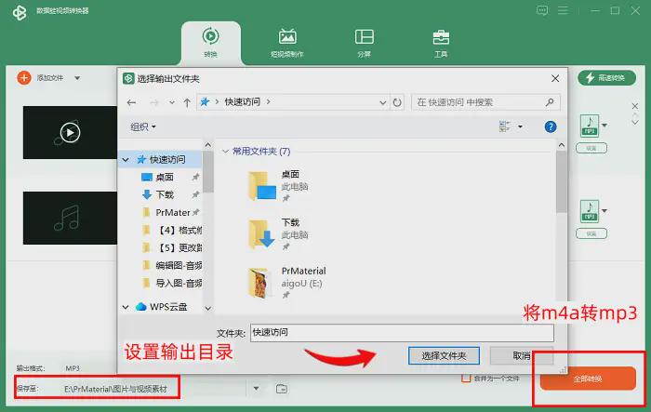Image resolution: width=651 pixels, height=412 pixels.
Task: Select the 下载 folder in sidebar
Action: [x=164, y=194]
